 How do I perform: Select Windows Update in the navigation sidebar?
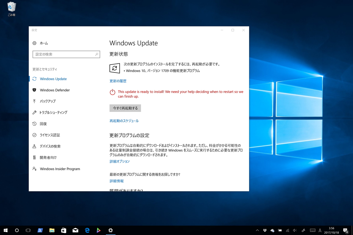point(53,79)
